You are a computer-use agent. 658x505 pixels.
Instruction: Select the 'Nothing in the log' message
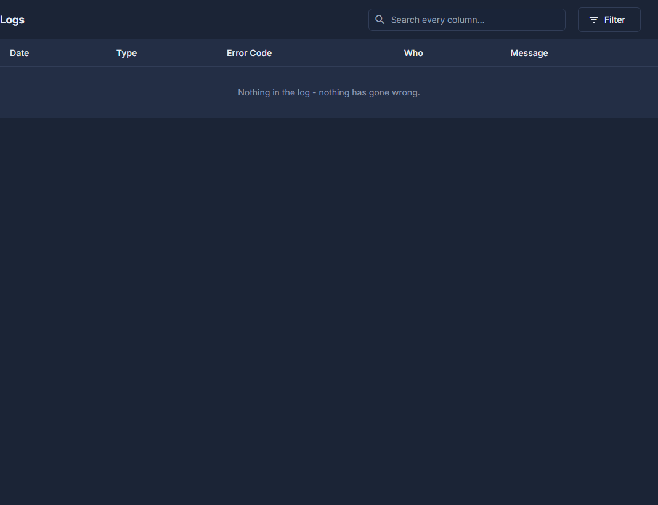click(x=329, y=93)
